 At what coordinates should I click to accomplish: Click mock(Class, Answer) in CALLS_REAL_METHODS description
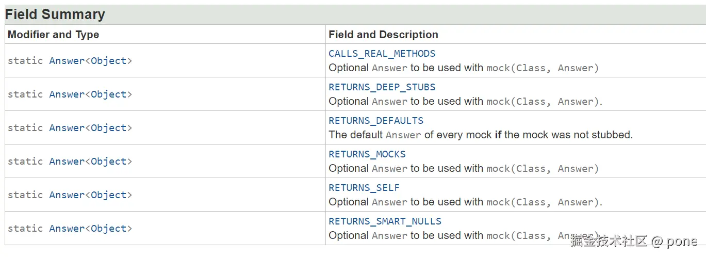542,68
